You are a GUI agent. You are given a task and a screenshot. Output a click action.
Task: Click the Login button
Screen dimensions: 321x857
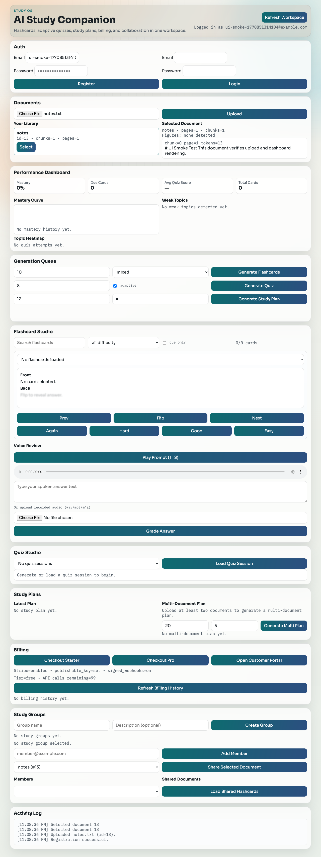[234, 84]
